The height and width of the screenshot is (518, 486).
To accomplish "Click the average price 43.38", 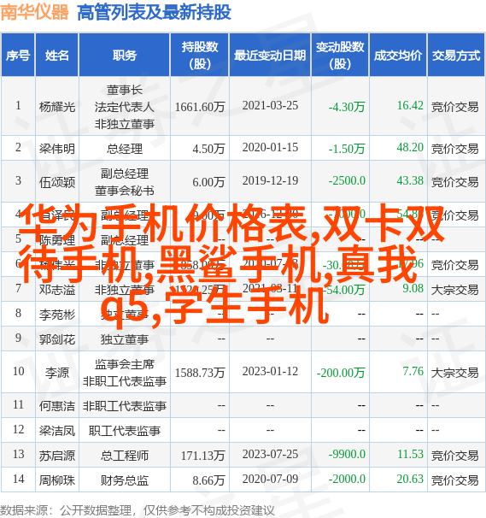I will (410, 181).
